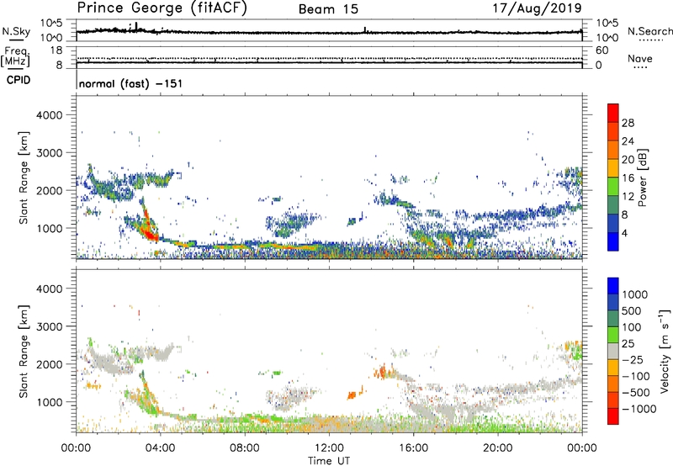Screen dimensions: 673x466
Task: Click the '3000' range tick in the velocity panel
Action: point(49,326)
